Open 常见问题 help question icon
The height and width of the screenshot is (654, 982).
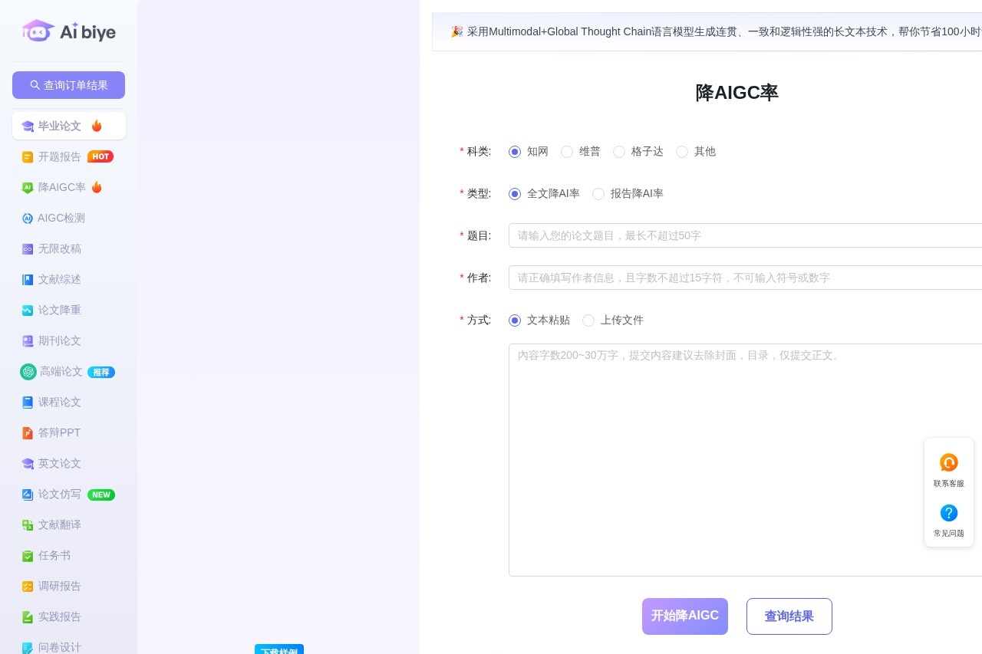pyautogui.click(x=948, y=513)
